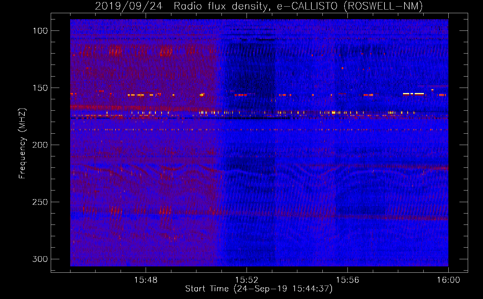Click the 150 frequency tick label
The width and height of the screenshot is (483, 299).
40,88
